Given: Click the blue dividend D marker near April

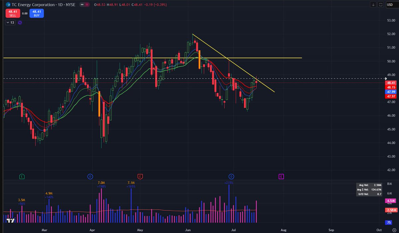Looking at the screenshot, I should 90,176.
